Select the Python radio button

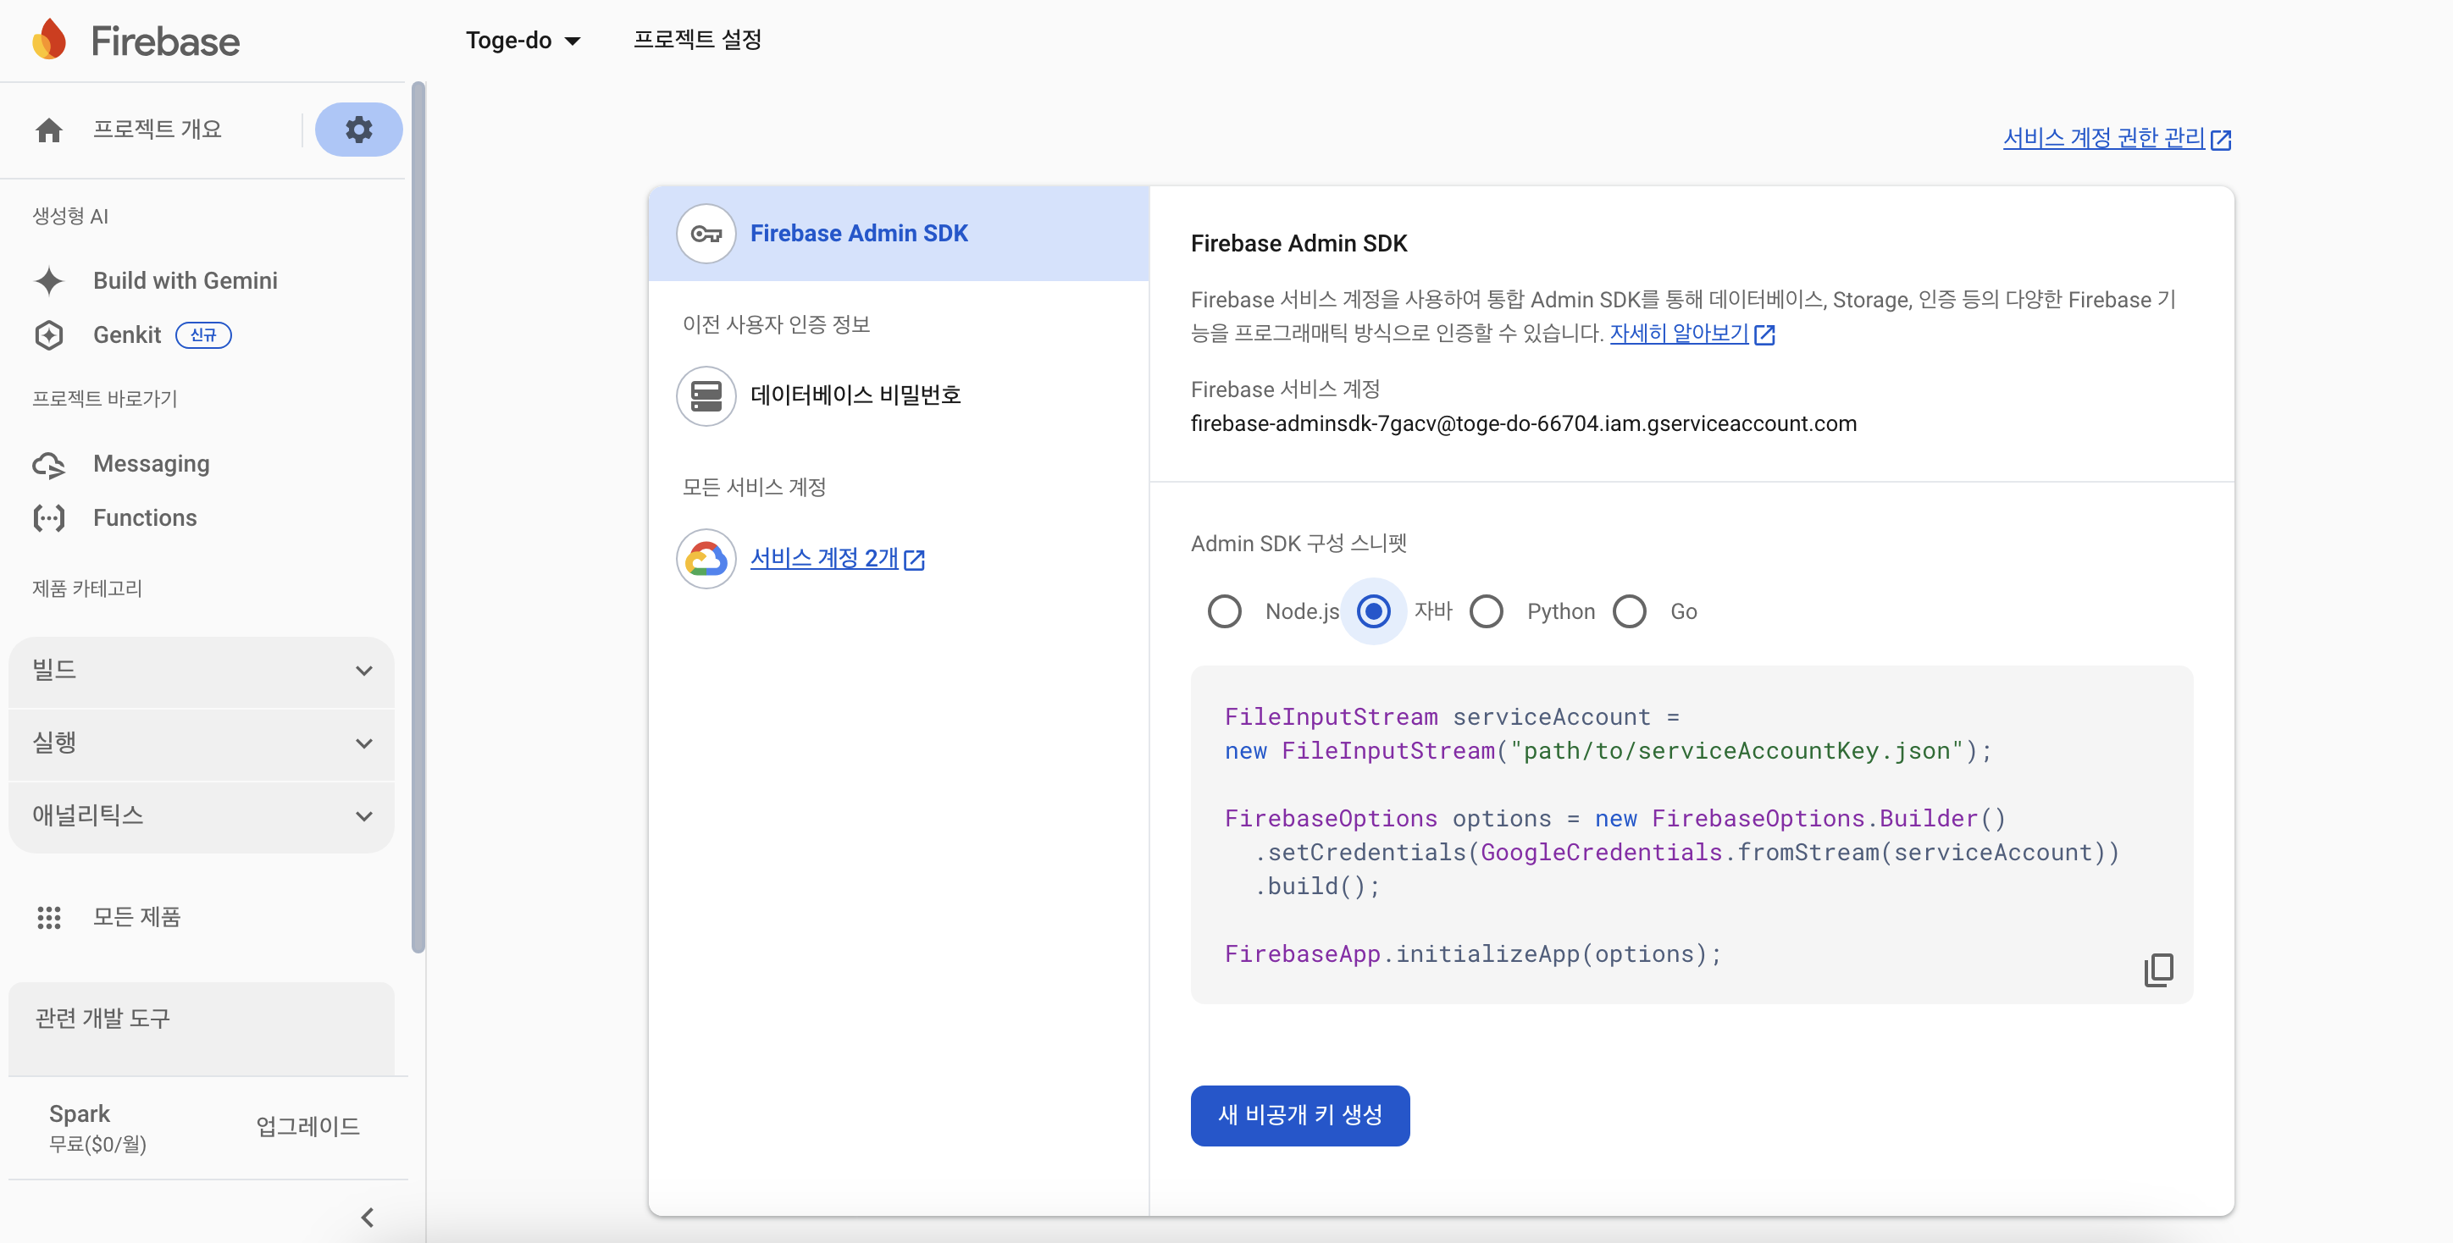pyautogui.click(x=1486, y=611)
